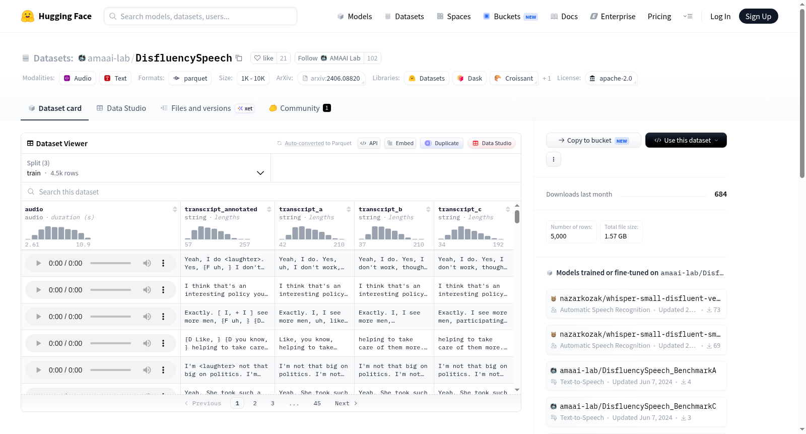Play audio in 'Yeah, I do <laughter>' row
Image resolution: width=806 pixels, height=434 pixels.
click(38, 263)
